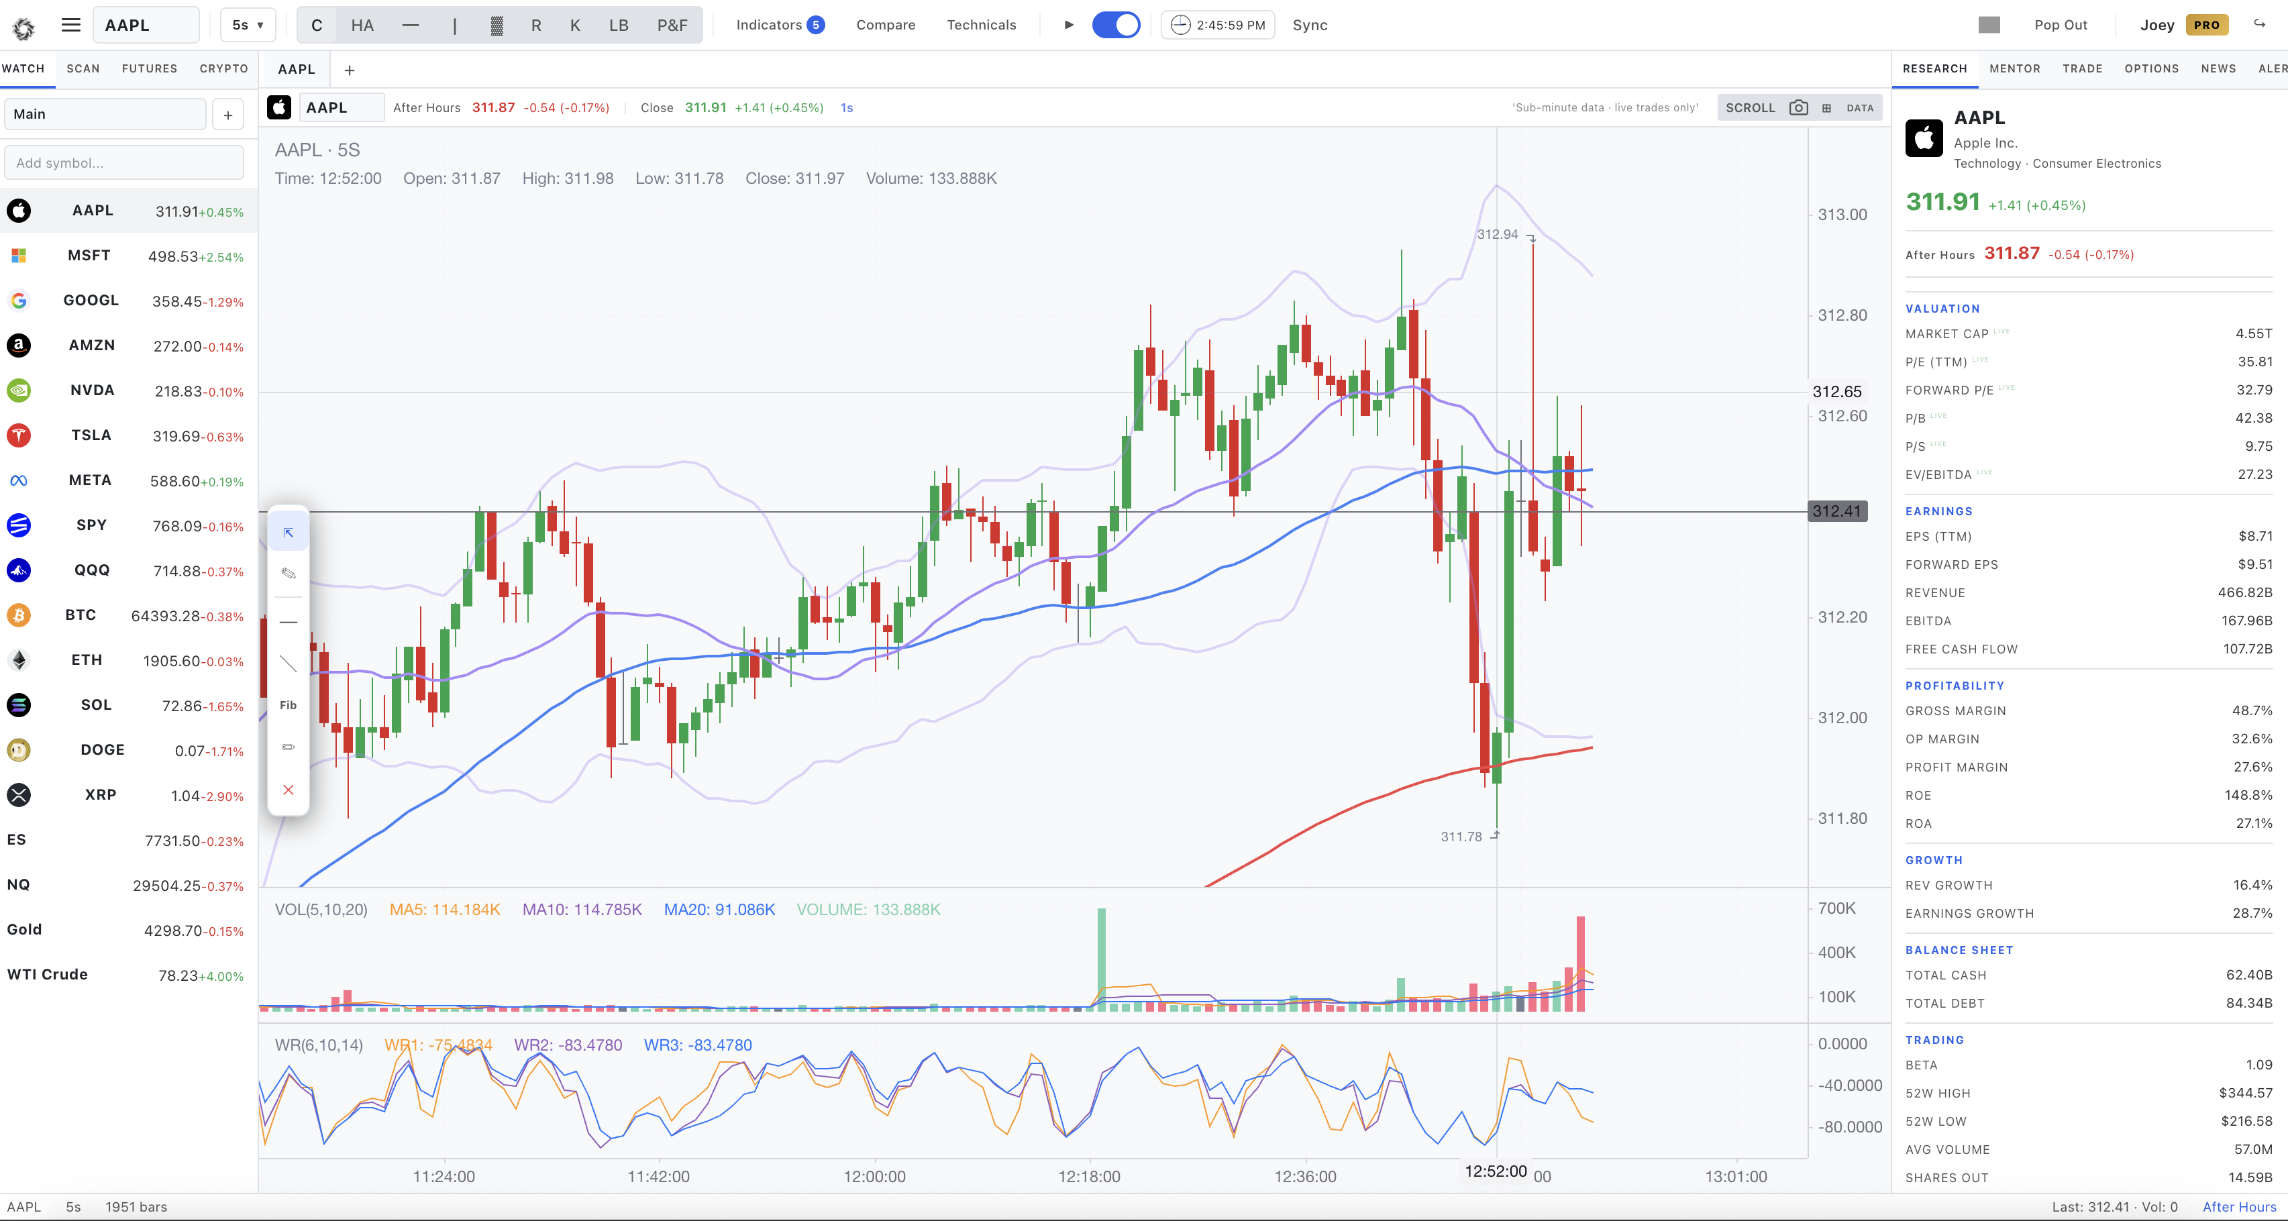Click the 312.41 price axis label
2288x1221 pixels.
click(1837, 511)
